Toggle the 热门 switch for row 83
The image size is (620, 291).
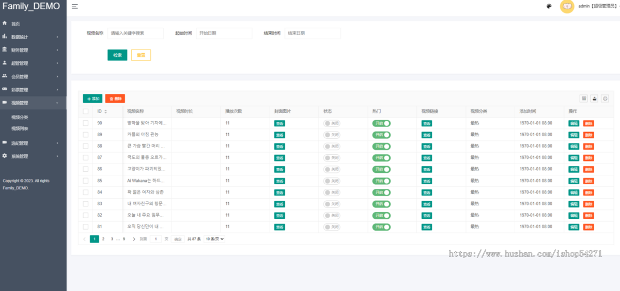click(x=381, y=204)
